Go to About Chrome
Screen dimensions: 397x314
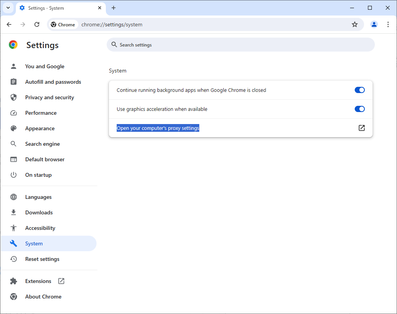(x=43, y=297)
